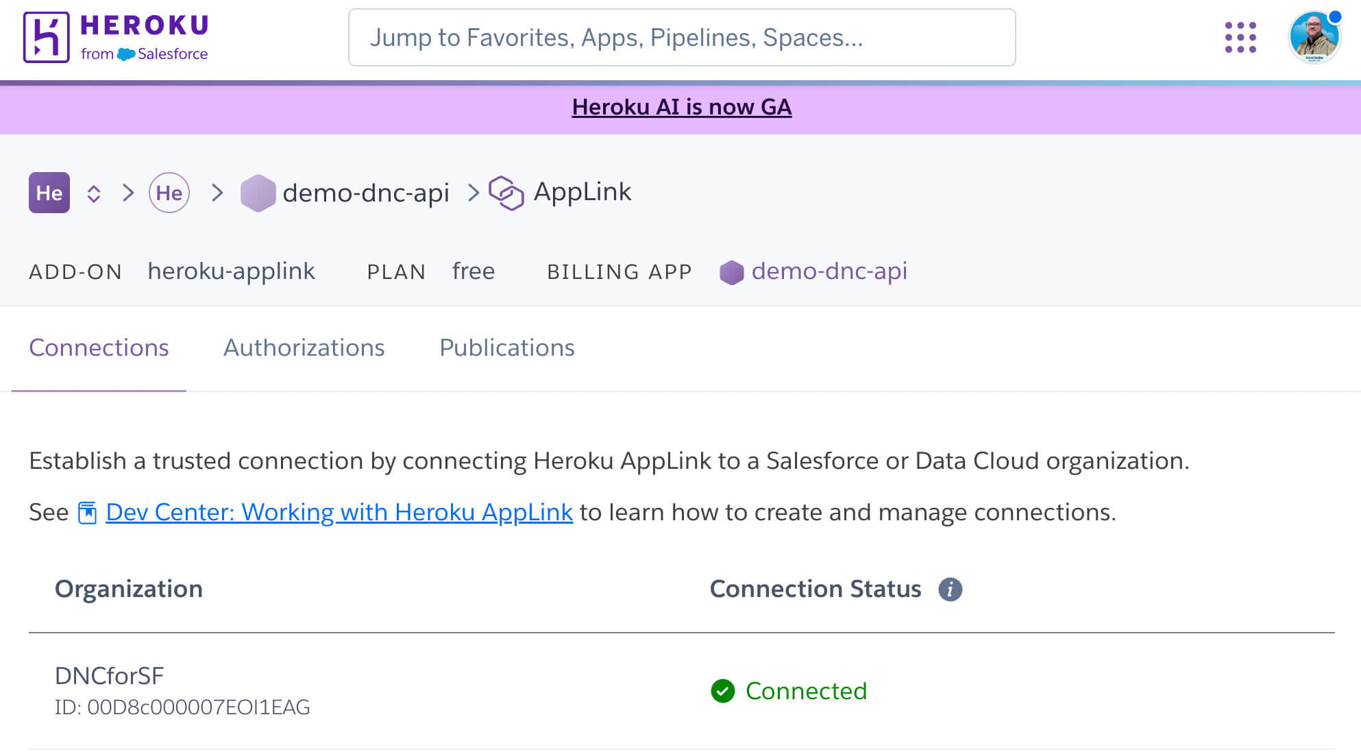Open the team switcher chevron in breadcrumb
The image size is (1361, 754).
coord(94,193)
